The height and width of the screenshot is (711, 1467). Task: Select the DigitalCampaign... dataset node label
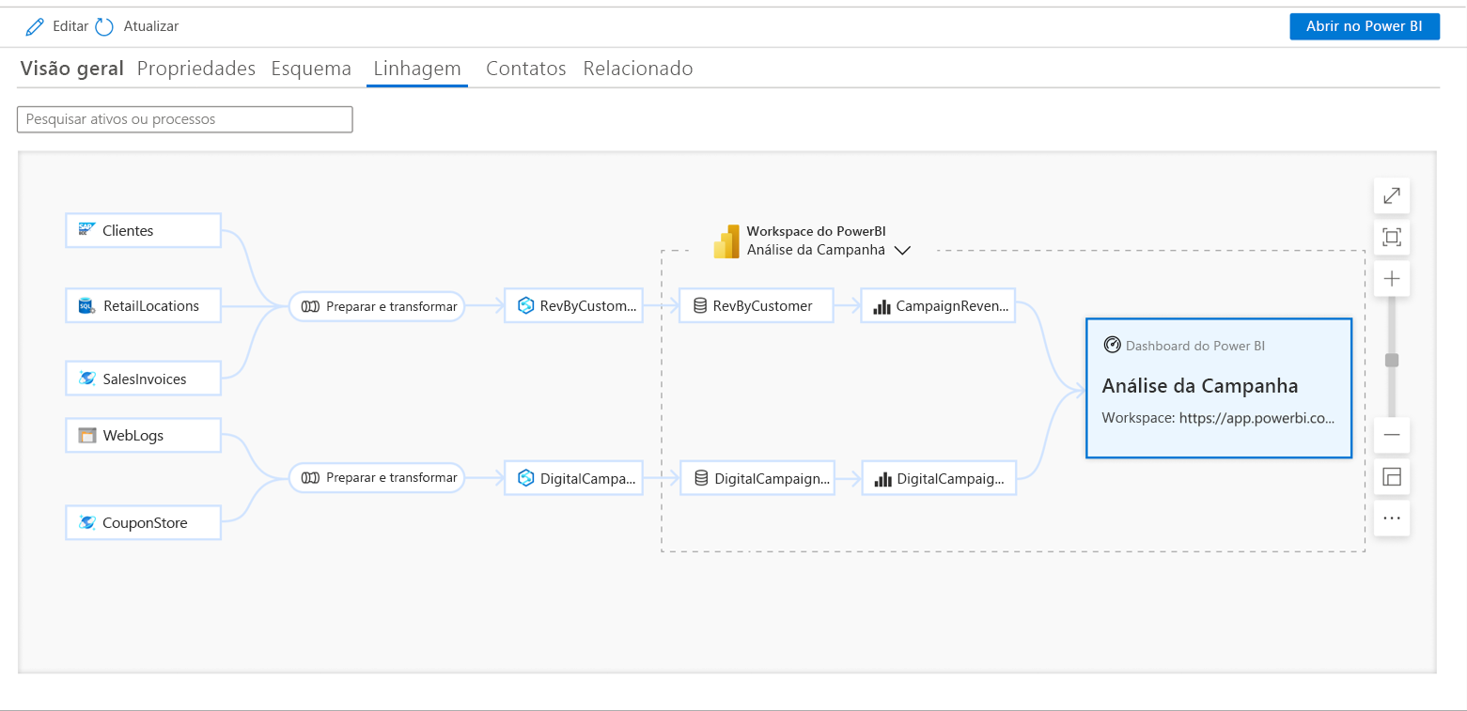(x=773, y=478)
